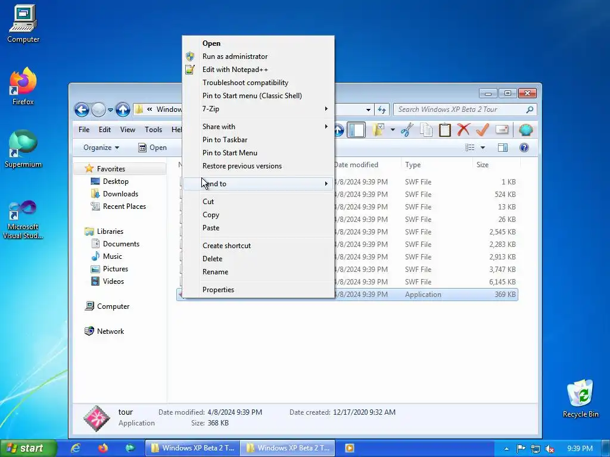Open the Recycle Bin desktop icon

point(580,399)
